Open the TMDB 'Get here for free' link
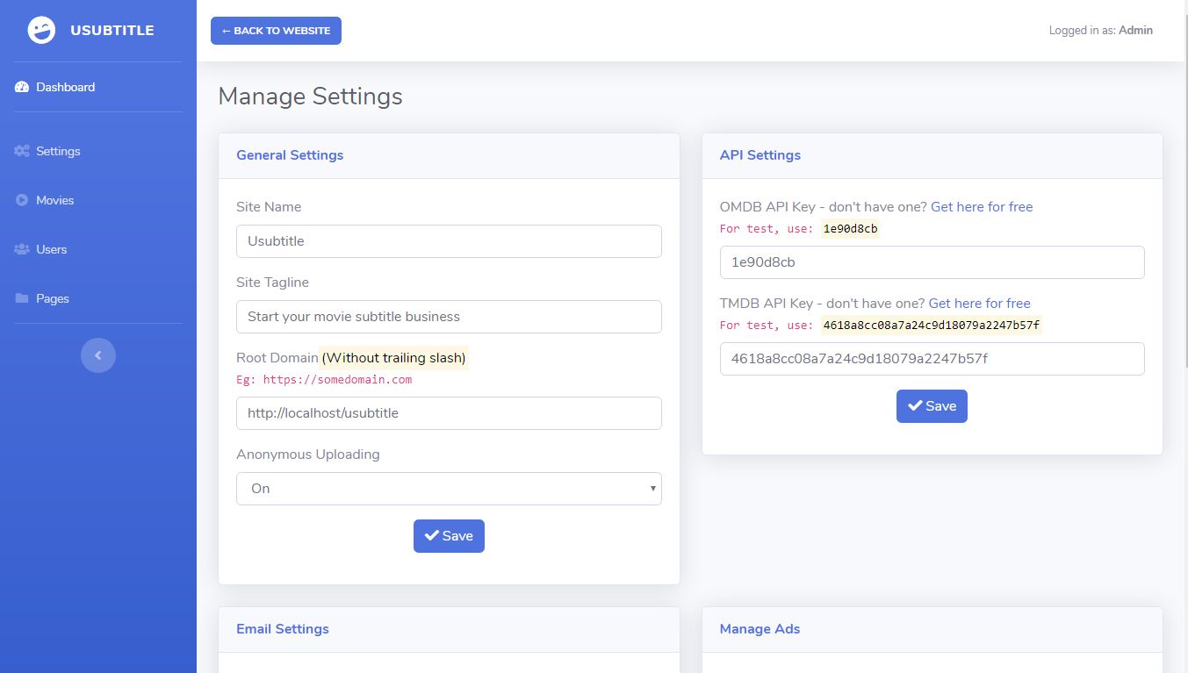Screen dimensions: 1188x673 [x=979, y=304]
